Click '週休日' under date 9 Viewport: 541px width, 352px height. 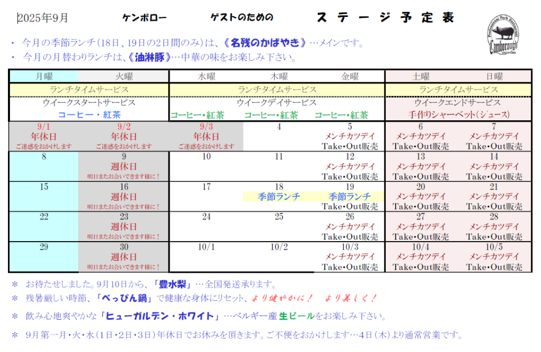tap(124, 167)
